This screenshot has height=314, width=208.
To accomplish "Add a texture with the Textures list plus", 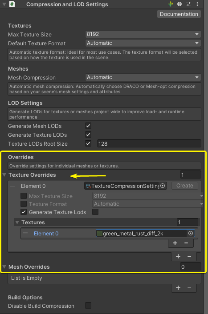I will click(x=175, y=243).
